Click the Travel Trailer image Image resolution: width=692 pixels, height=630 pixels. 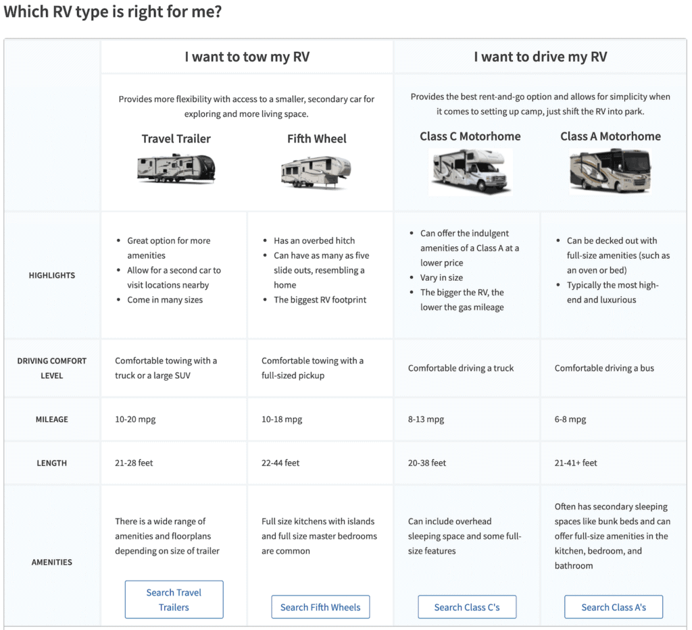click(x=176, y=168)
